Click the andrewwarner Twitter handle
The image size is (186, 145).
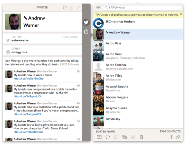tap(20, 40)
